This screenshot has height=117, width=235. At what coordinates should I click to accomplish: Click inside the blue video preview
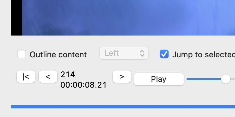[129, 17]
